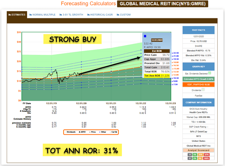Toggle the Dividends series in the chart legend
Screen dimensions: 225x166
click(70, 132)
